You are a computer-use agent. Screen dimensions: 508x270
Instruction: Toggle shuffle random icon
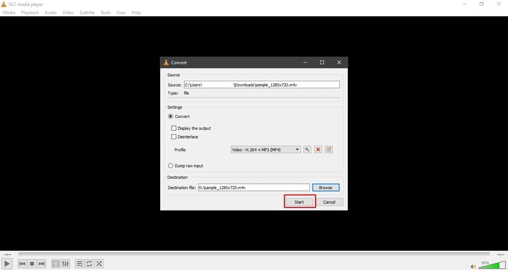coord(99,264)
